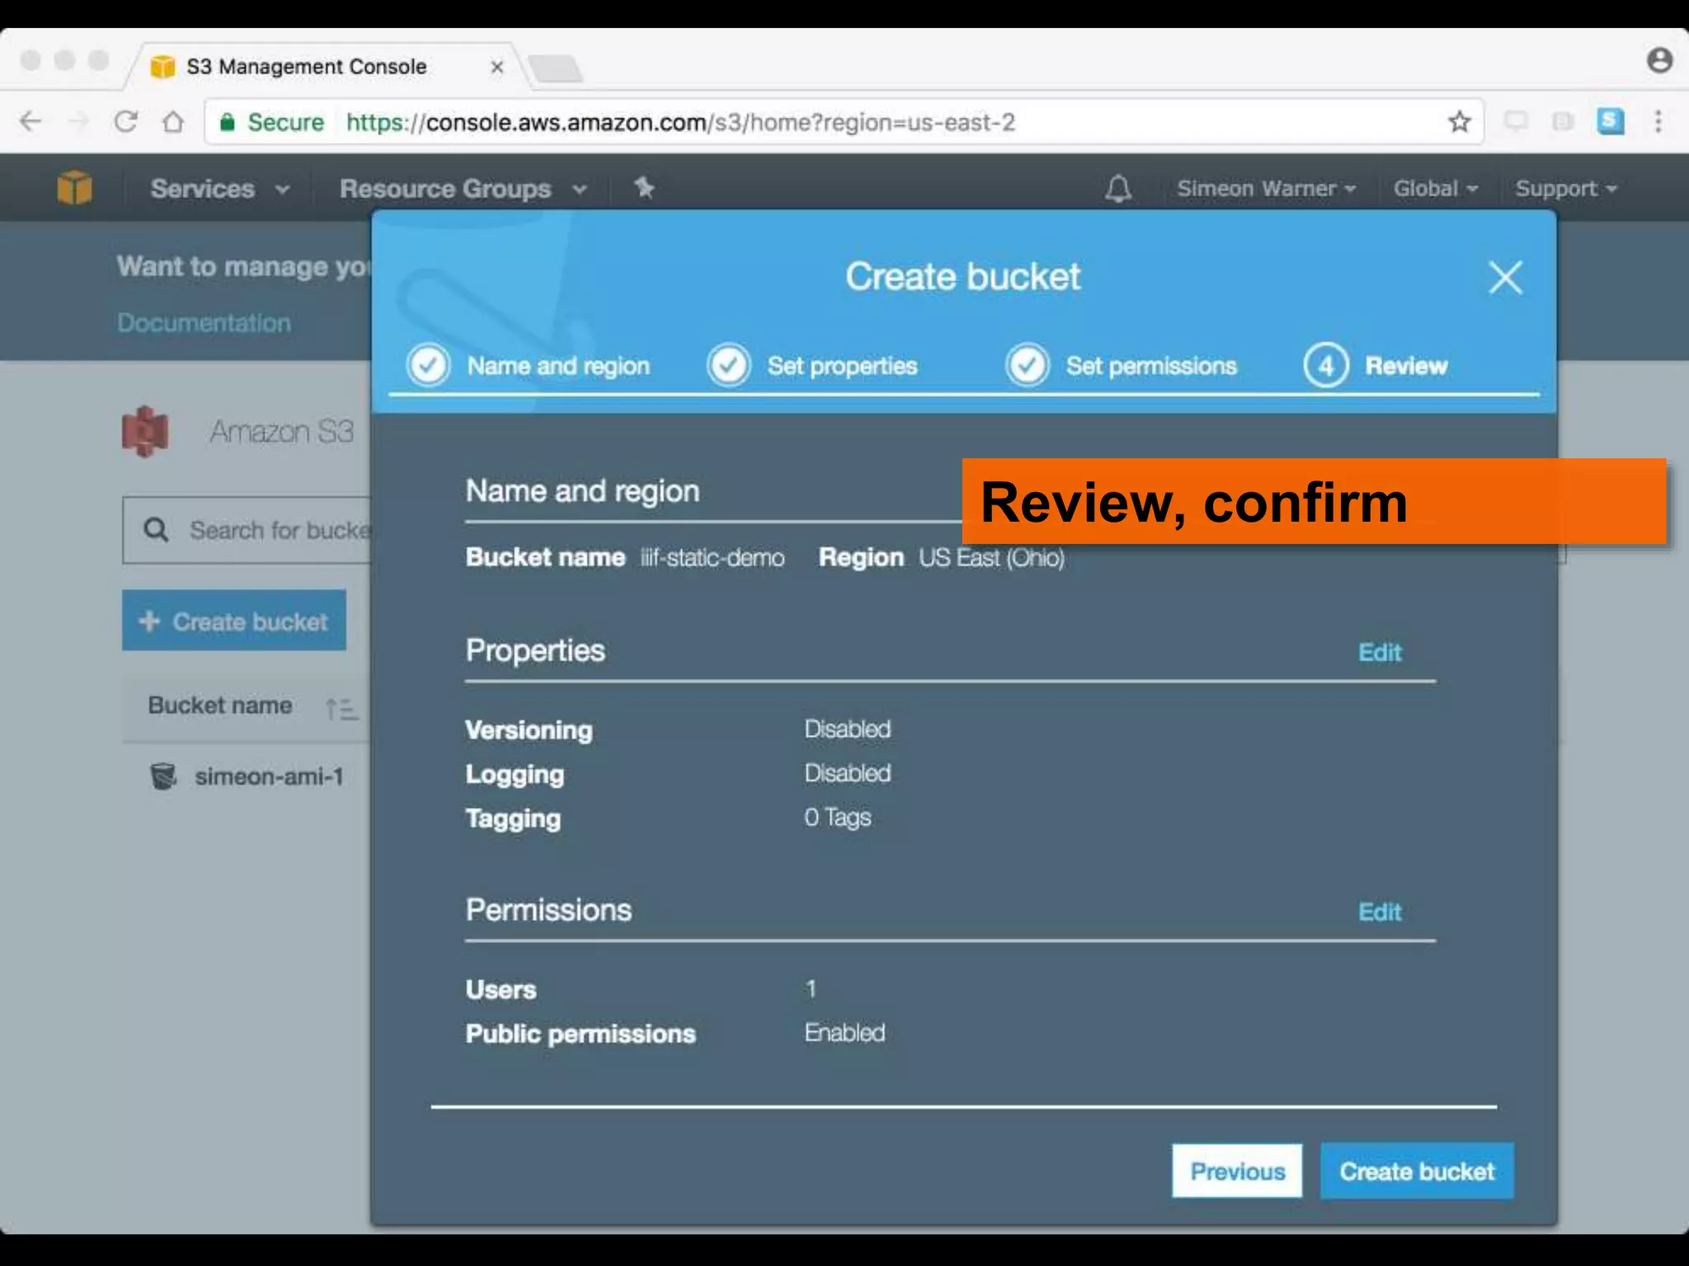Click the browser back arrow
Image resolution: width=1689 pixels, height=1266 pixels.
click(31, 122)
